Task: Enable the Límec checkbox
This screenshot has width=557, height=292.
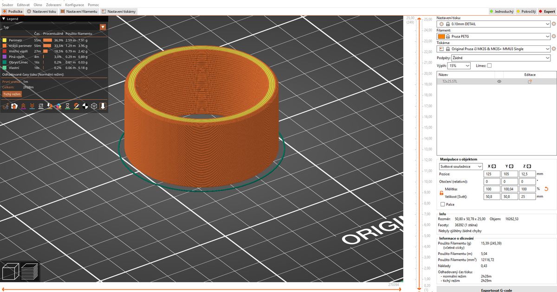Action: [x=489, y=65]
